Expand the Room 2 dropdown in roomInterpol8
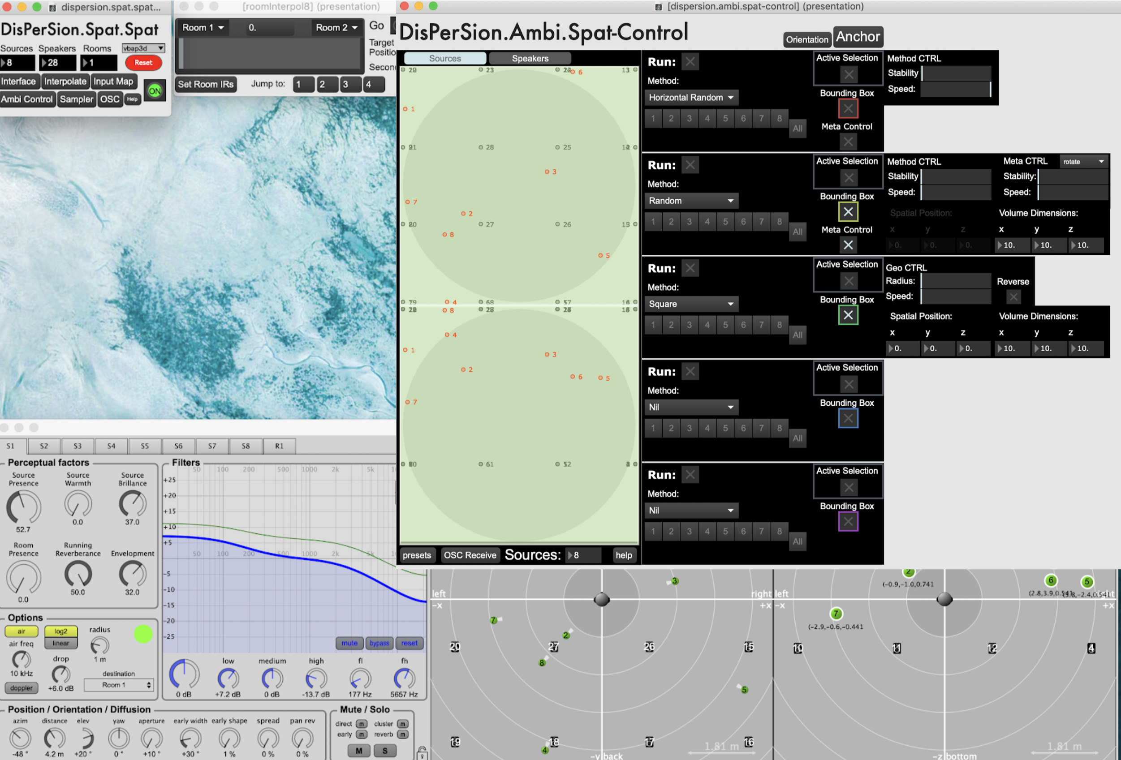This screenshot has width=1121, height=760. (x=336, y=27)
